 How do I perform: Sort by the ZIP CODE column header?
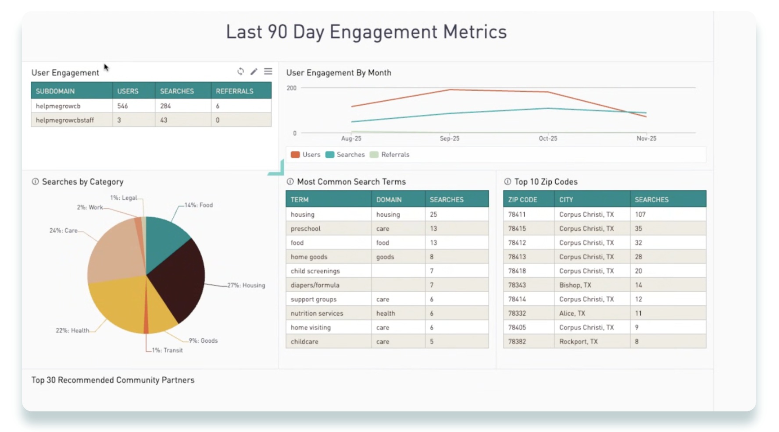[522, 200]
